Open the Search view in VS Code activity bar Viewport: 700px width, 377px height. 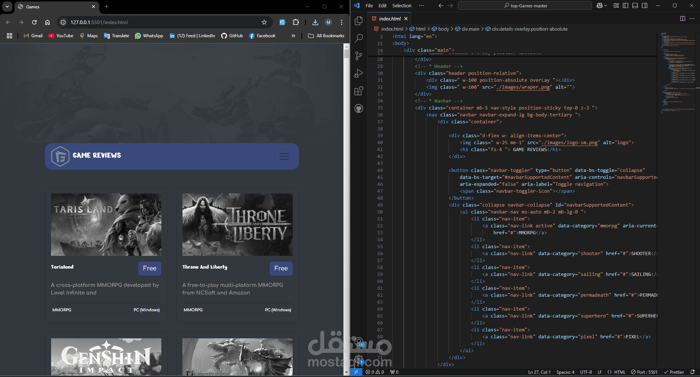tap(359, 38)
